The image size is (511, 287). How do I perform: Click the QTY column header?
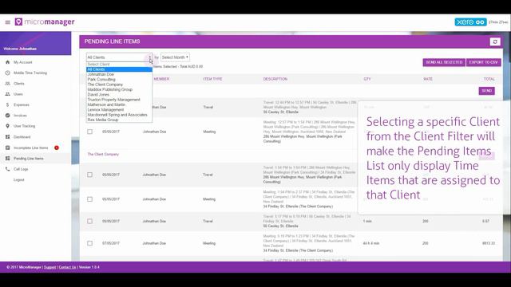[x=367, y=79]
